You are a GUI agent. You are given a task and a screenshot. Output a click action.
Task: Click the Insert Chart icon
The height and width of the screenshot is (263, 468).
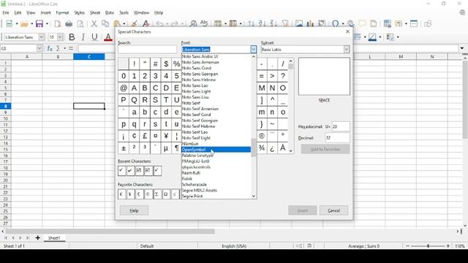tap(310, 24)
